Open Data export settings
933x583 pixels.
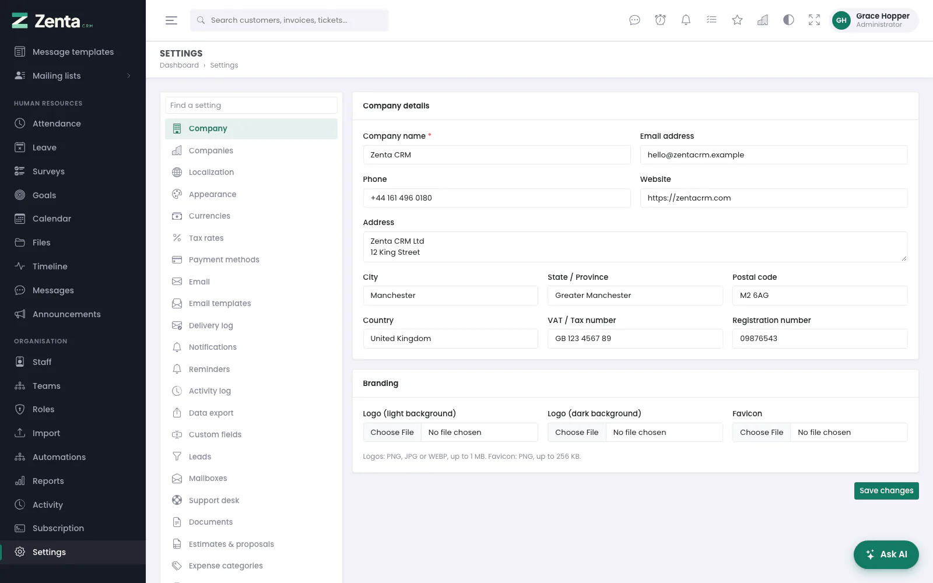tap(251, 413)
